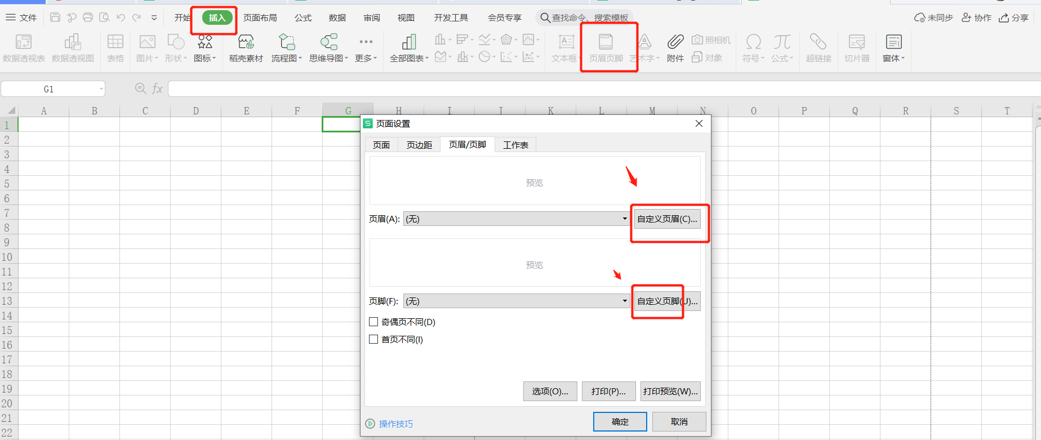This screenshot has height=440, width=1041.
Task: Switch to the 页面 dialog tab
Action: click(x=381, y=145)
